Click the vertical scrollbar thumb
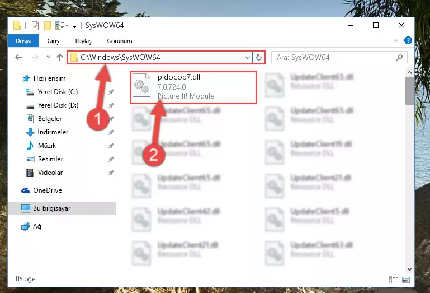This screenshot has height=293, width=430. [409, 91]
